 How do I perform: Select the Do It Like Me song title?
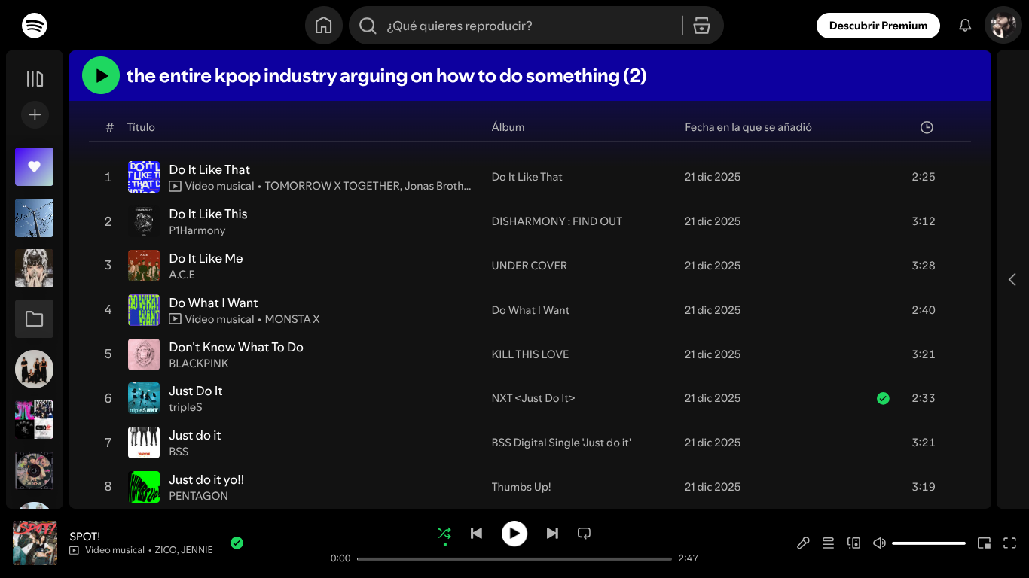206,258
